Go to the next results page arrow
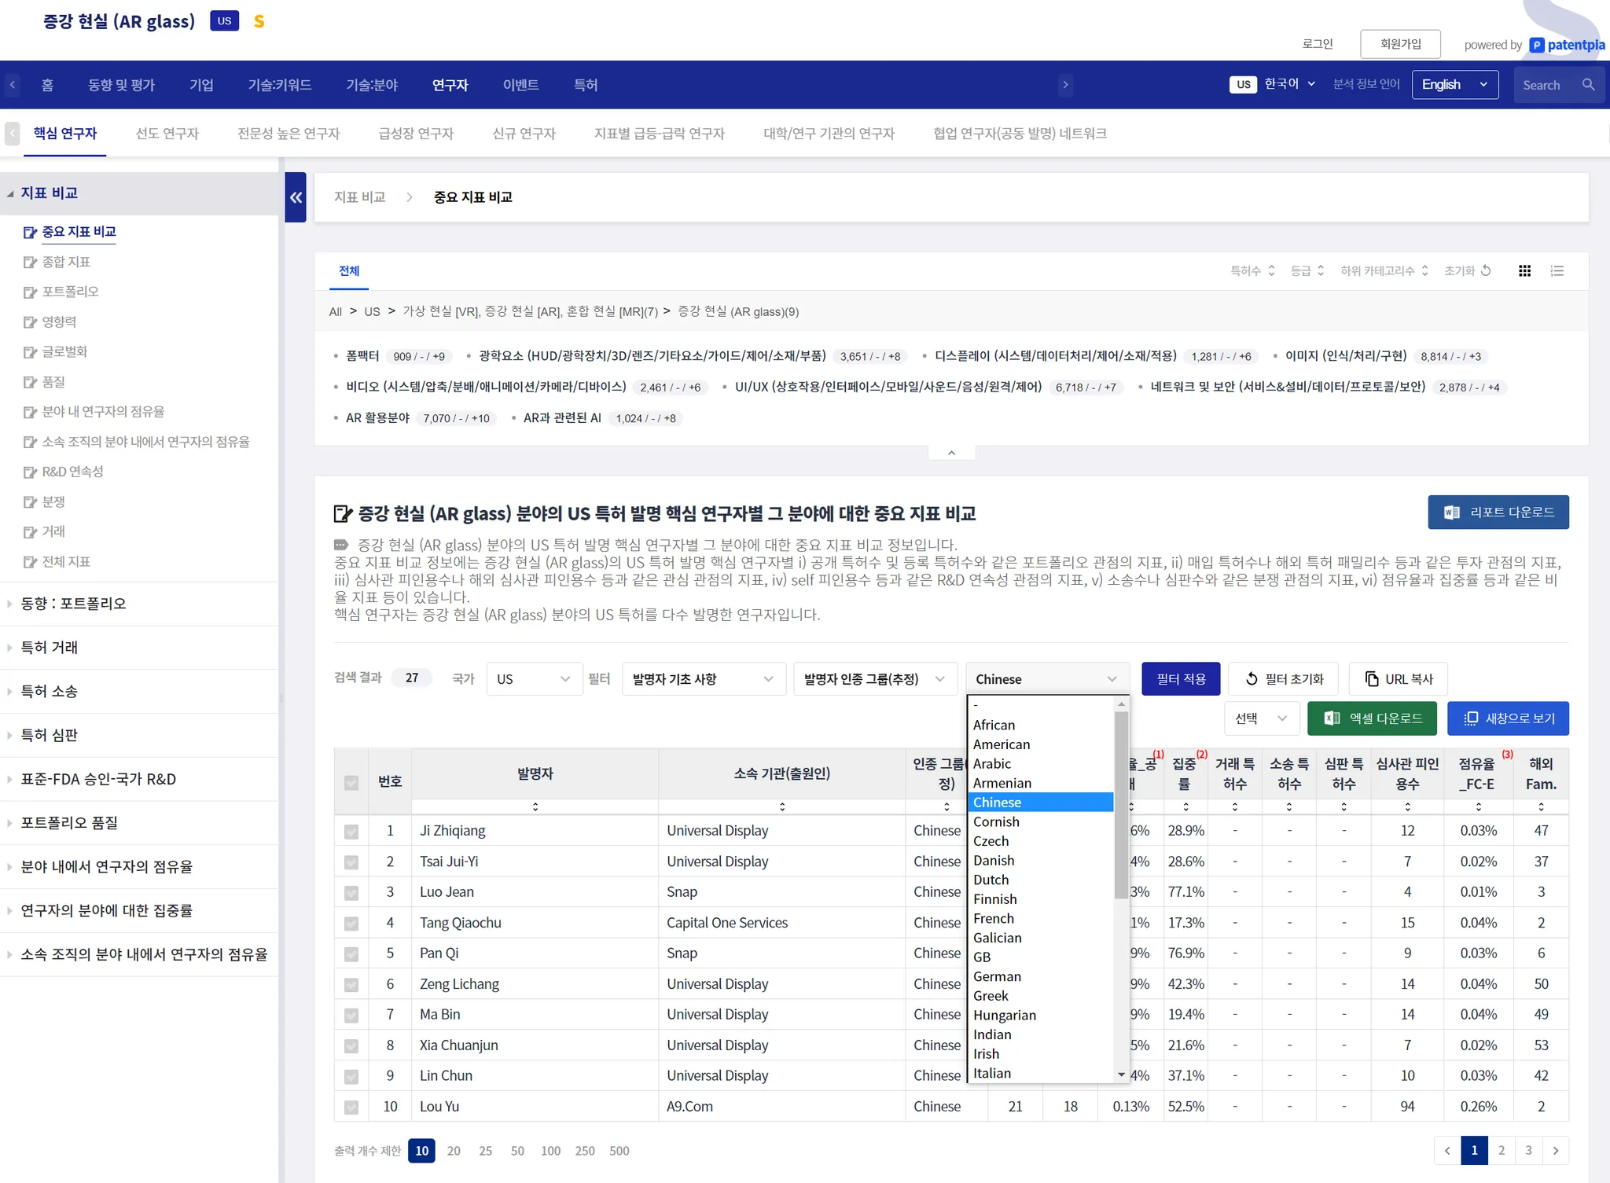This screenshot has height=1183, width=1610. point(1556,1150)
